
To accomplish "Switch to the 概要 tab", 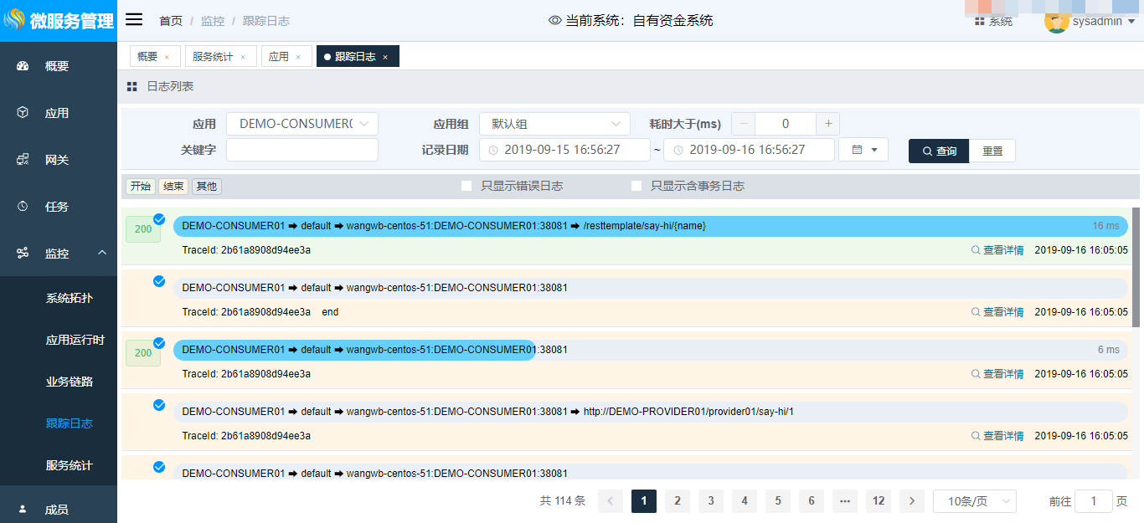I will [x=147, y=56].
